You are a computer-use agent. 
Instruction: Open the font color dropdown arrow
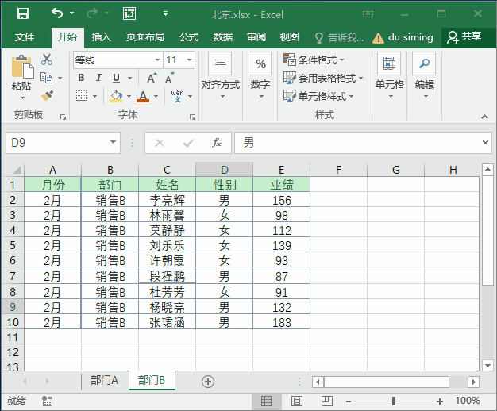click(156, 96)
